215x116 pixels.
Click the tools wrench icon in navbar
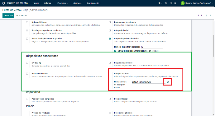click(175, 3)
